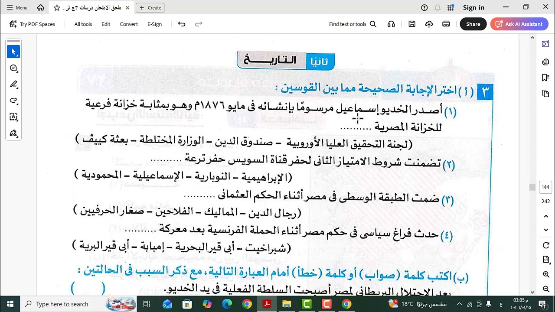The width and height of the screenshot is (555, 312).
Task: Choose the Select arrow tool
Action: [13, 52]
